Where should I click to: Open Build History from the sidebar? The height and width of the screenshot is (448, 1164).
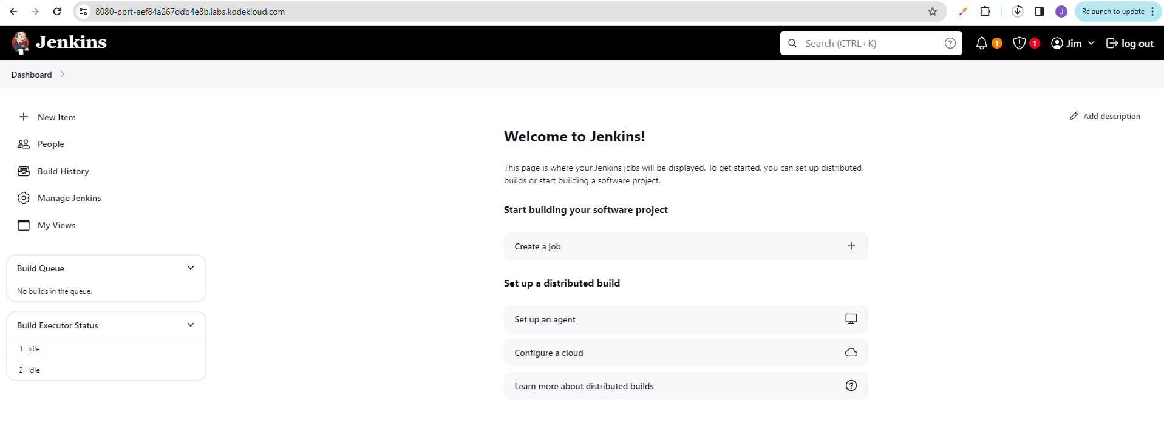(63, 171)
